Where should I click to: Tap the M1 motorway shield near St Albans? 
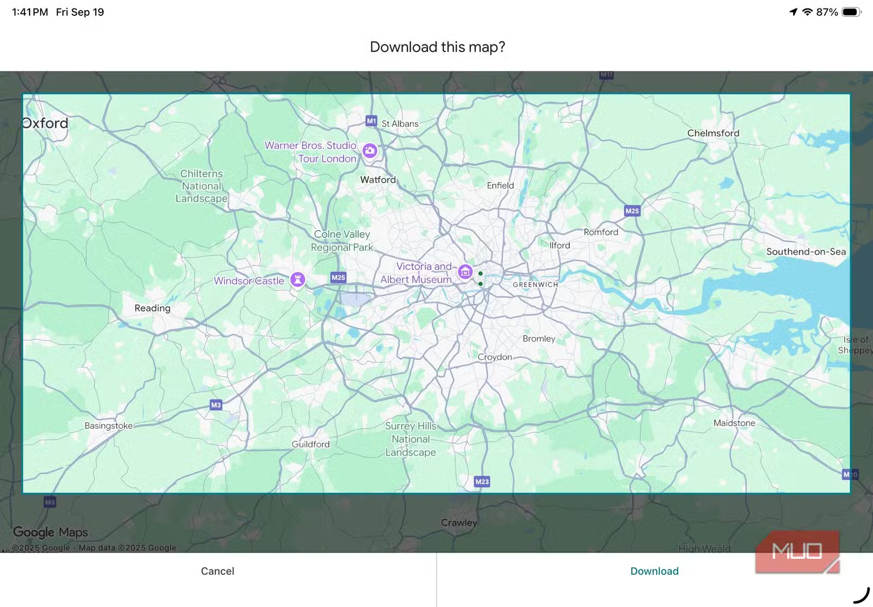pos(371,121)
